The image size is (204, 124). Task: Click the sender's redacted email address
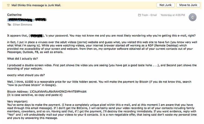point(27,20)
